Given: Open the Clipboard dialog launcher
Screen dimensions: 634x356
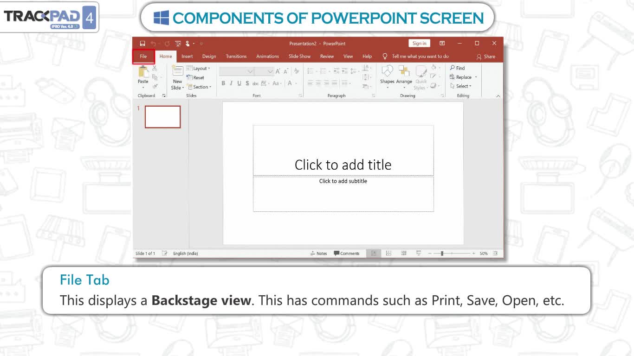Looking at the screenshot, I should [164, 95].
